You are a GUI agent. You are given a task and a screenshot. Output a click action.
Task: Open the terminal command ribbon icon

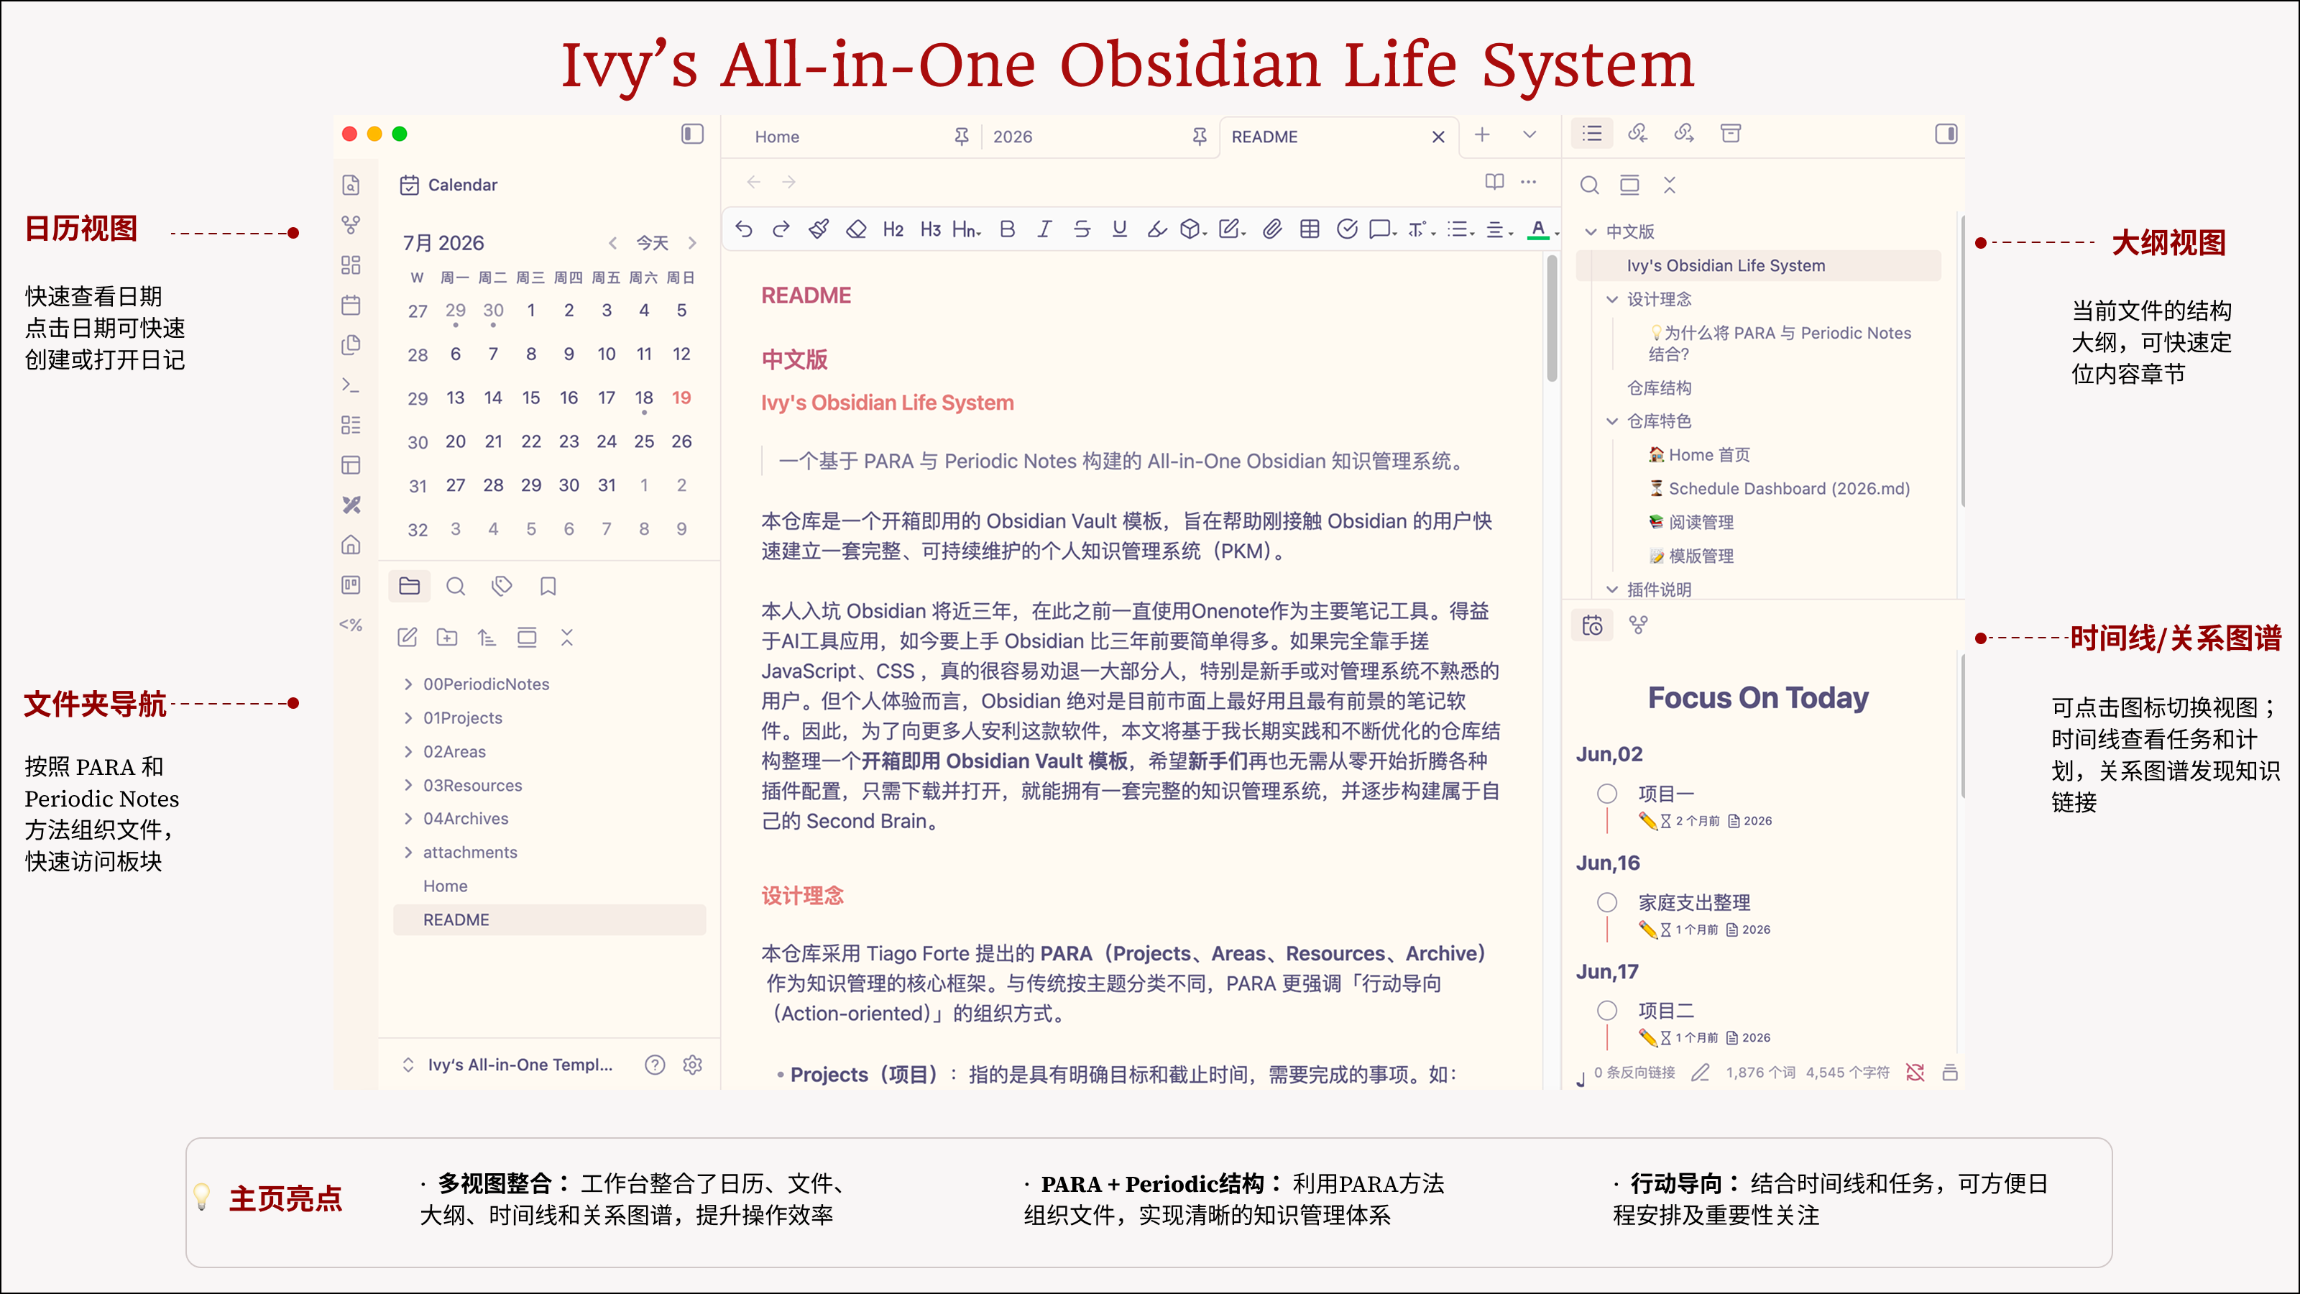click(351, 385)
